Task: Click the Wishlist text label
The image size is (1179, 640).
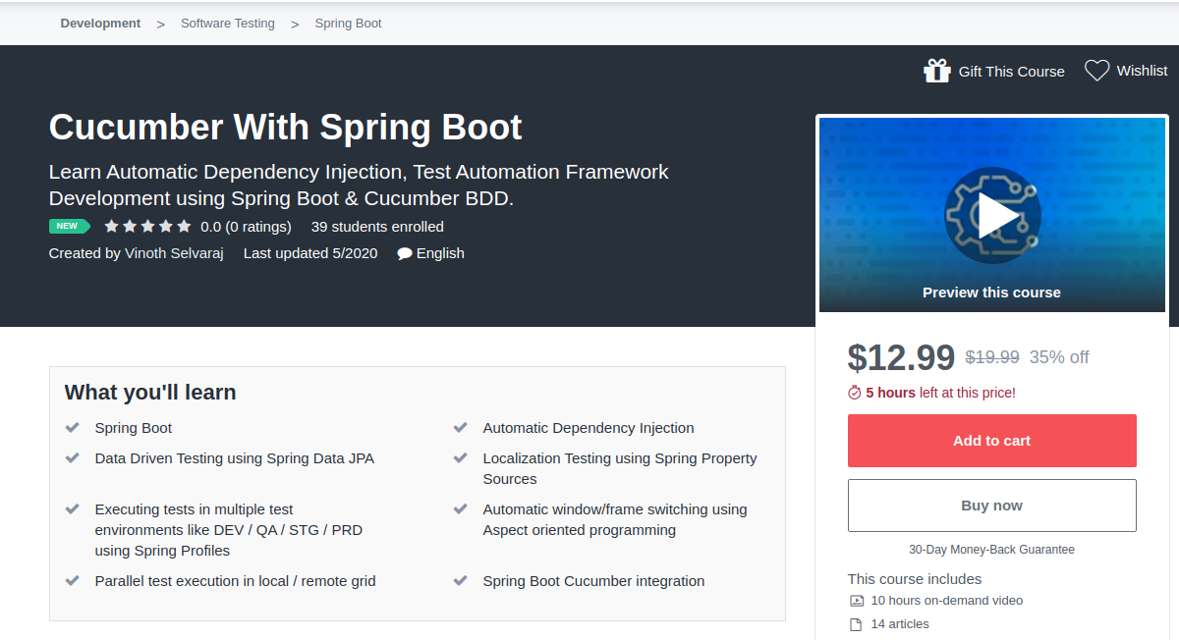Action: pyautogui.click(x=1142, y=71)
